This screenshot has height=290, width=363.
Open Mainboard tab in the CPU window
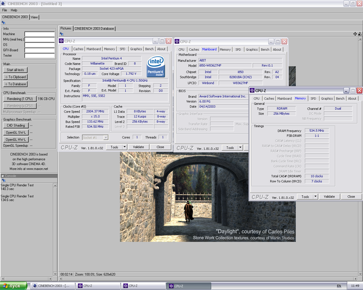pos(94,49)
